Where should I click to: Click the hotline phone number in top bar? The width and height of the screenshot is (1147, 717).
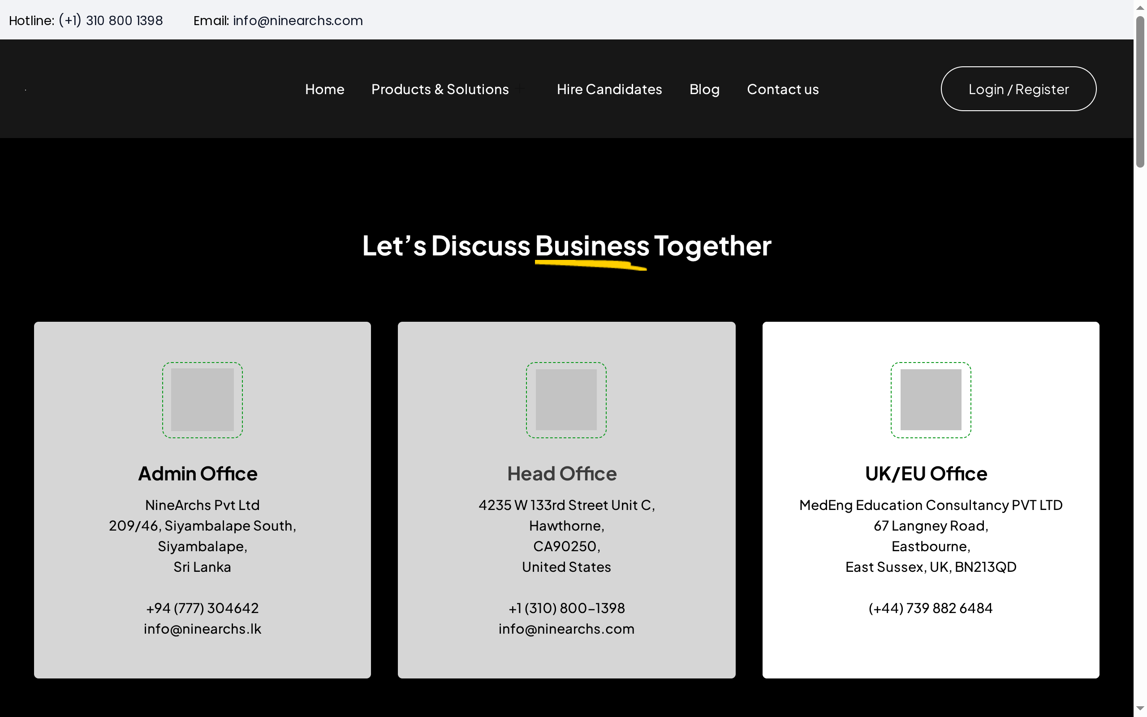(x=110, y=21)
